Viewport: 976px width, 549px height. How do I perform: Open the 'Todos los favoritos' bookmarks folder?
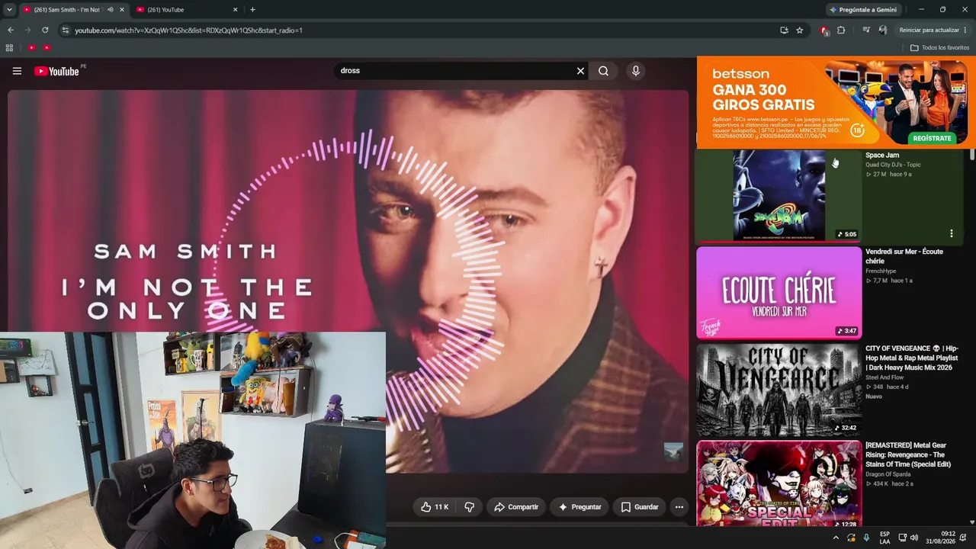click(939, 48)
